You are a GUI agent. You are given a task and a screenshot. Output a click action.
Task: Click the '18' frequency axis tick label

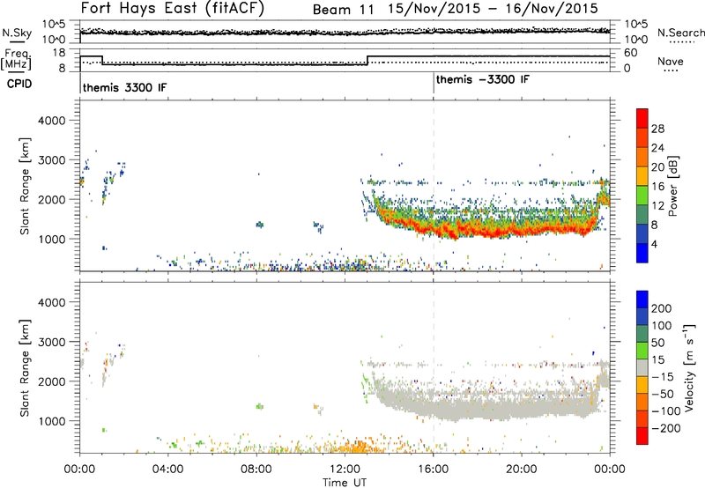pyautogui.click(x=58, y=52)
